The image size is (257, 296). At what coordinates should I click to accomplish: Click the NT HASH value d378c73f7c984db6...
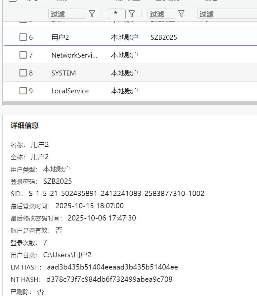[109, 279]
